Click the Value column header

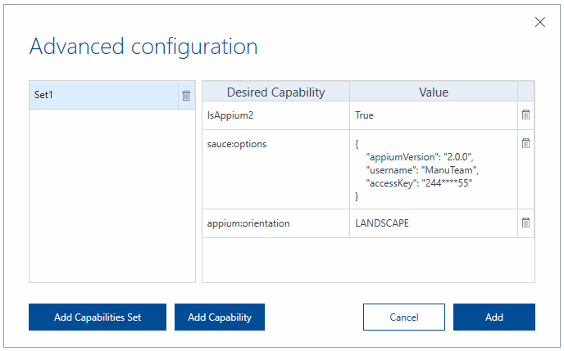tap(433, 92)
